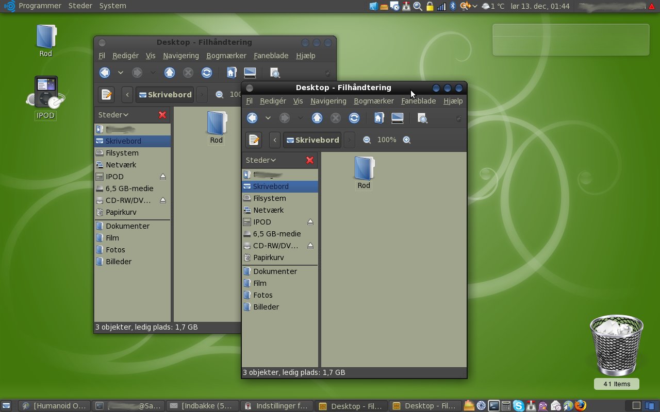Screen dimensions: 660x412
Task: Open search in back window toolbar
Action: 275,73
